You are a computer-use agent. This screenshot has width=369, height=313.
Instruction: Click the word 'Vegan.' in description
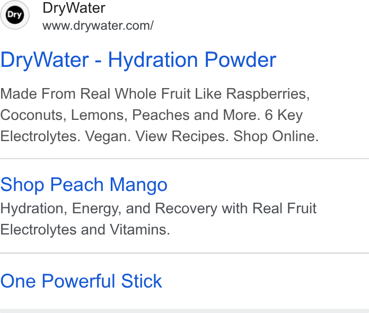point(108,136)
